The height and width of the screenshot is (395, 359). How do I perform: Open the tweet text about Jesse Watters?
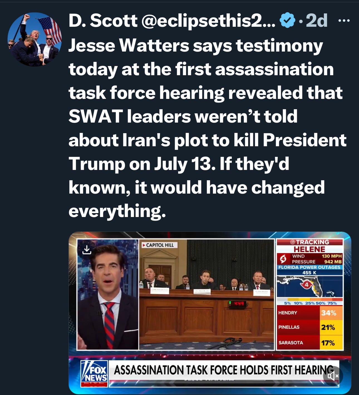point(207,128)
